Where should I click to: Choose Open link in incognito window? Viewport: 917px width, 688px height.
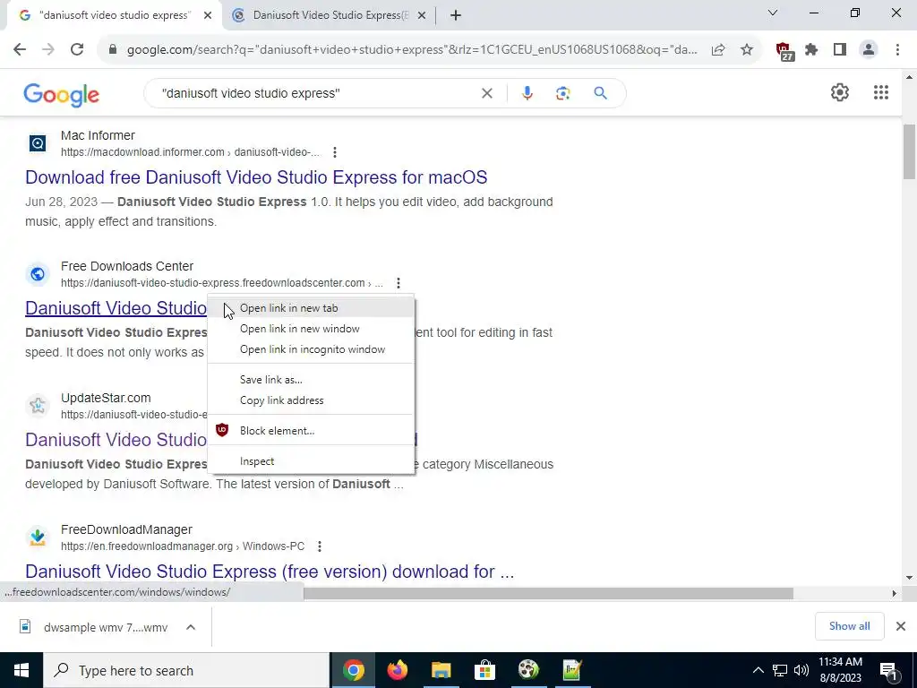click(x=311, y=349)
